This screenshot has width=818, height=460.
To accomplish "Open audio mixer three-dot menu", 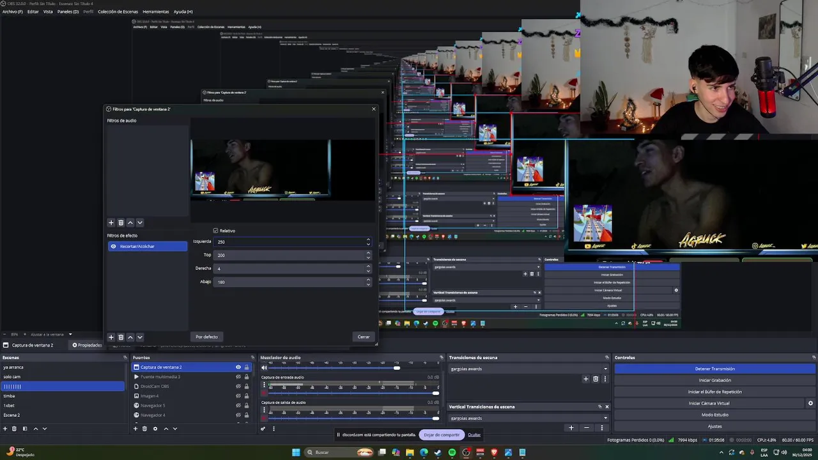I will coord(274,429).
